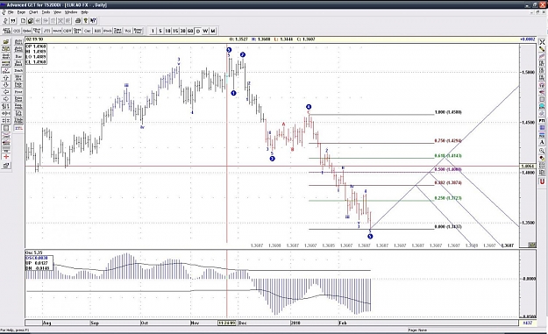Select the 30 minute timeframe button
The image size is (548, 334).
182,31
